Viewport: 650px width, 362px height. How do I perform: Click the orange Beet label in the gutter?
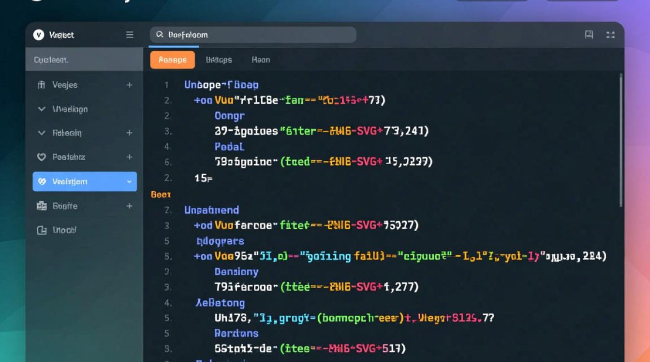[161, 195]
